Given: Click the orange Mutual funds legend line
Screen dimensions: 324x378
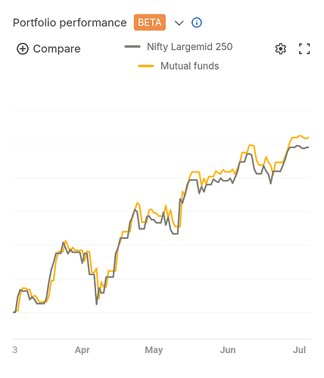Looking at the screenshot, I should pyautogui.click(x=146, y=66).
